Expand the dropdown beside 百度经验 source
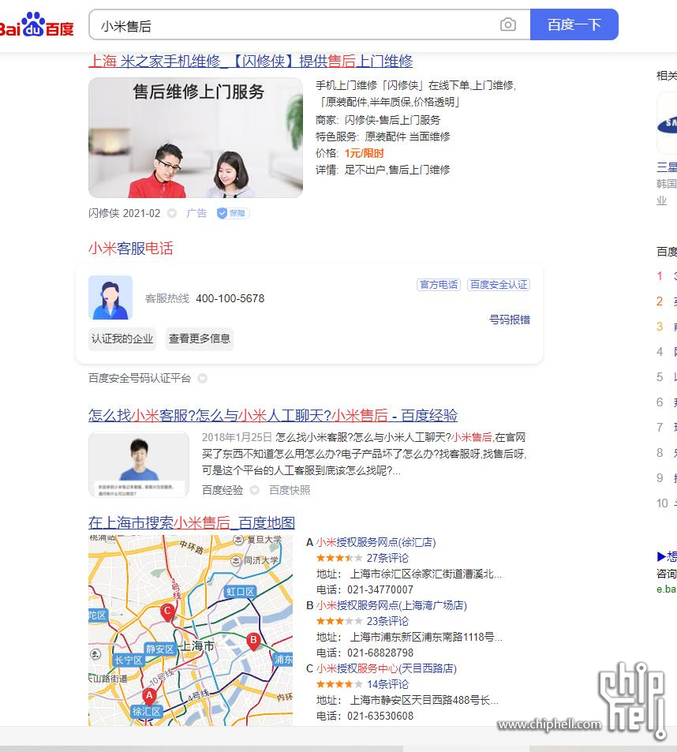The height and width of the screenshot is (752, 677). click(255, 490)
